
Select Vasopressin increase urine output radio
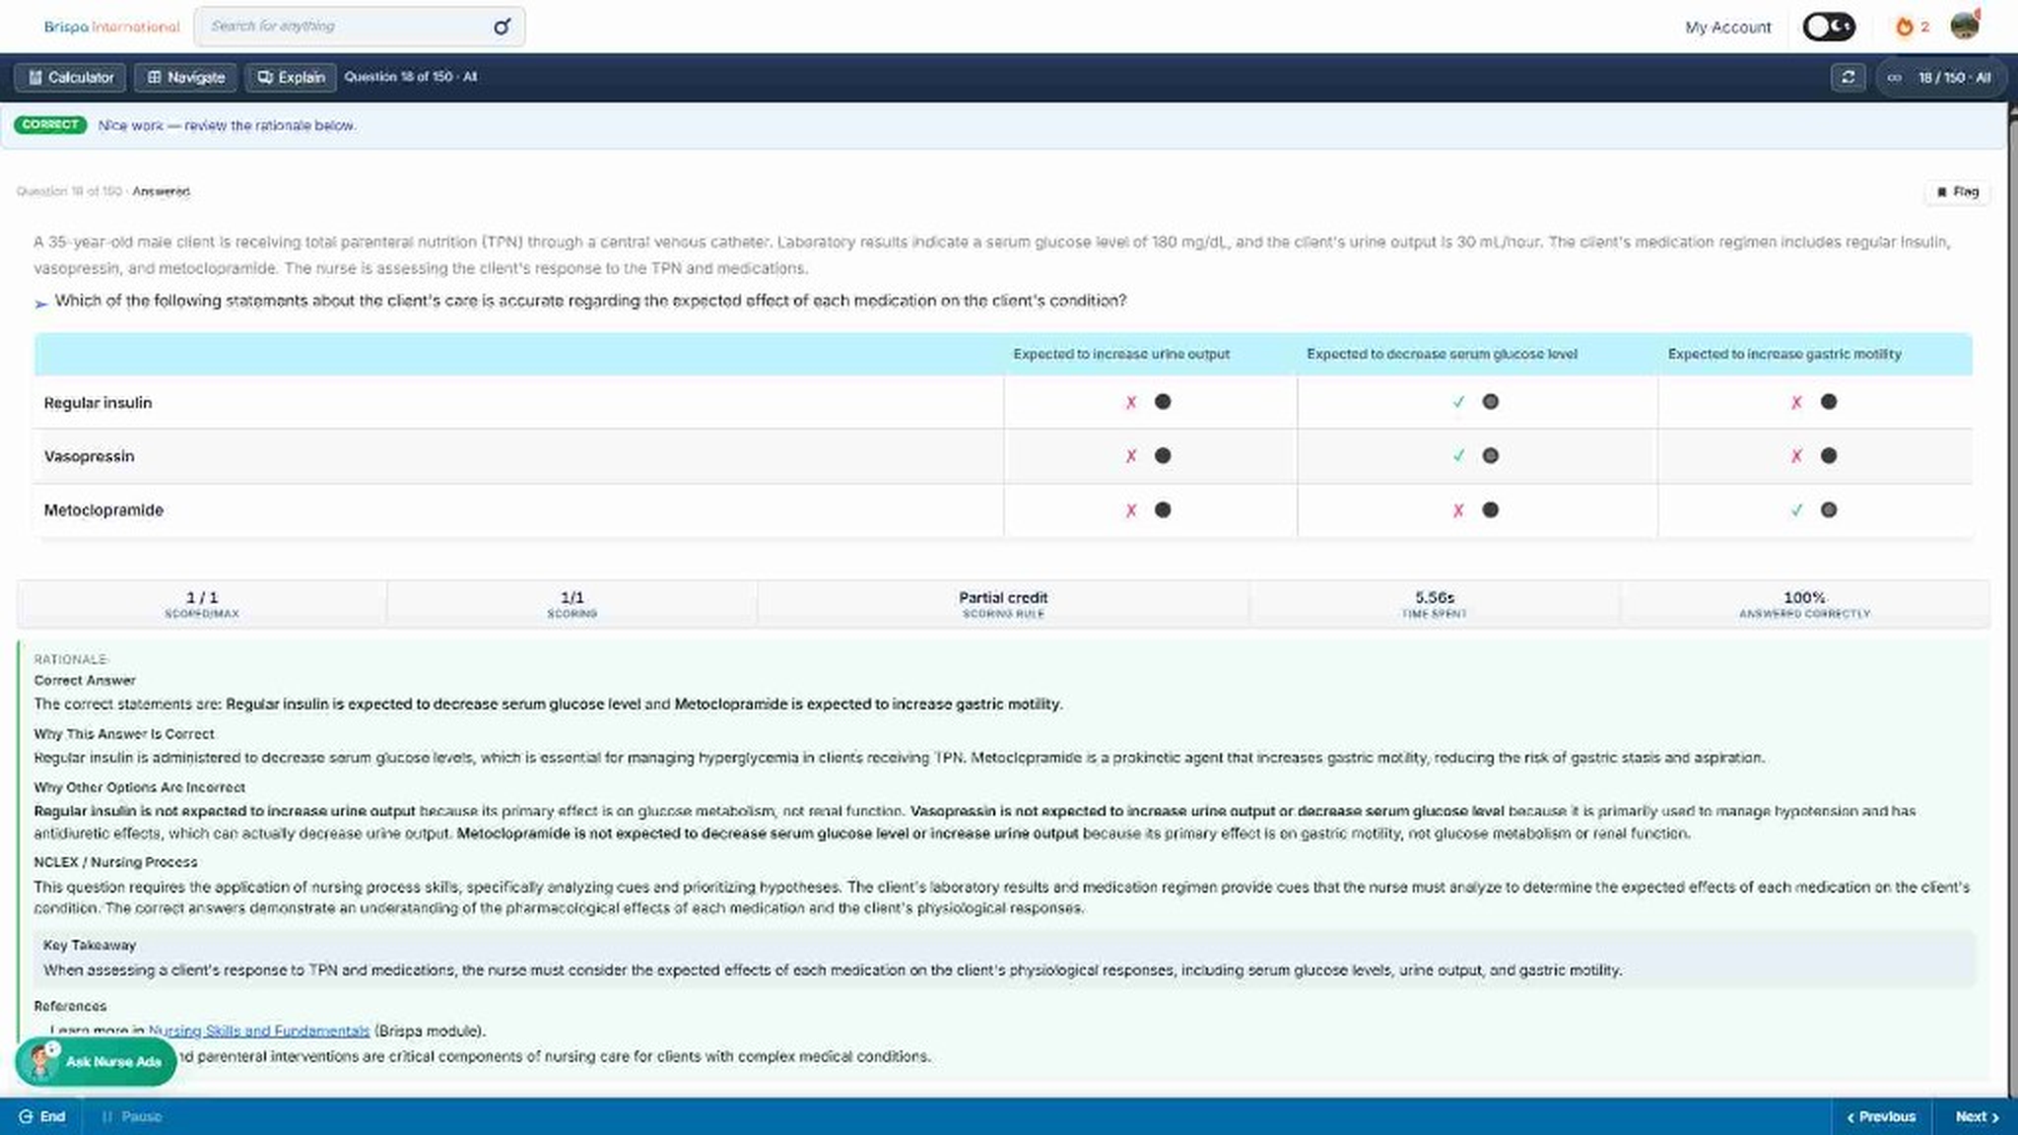1163,456
